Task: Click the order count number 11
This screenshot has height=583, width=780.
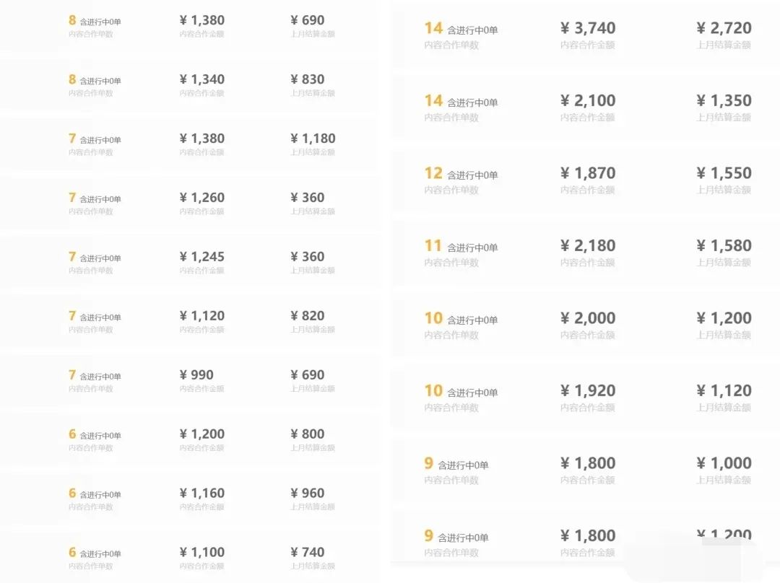Action: (433, 246)
